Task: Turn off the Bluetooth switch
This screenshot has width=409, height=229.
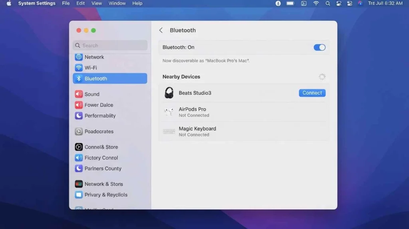Action: tap(319, 47)
